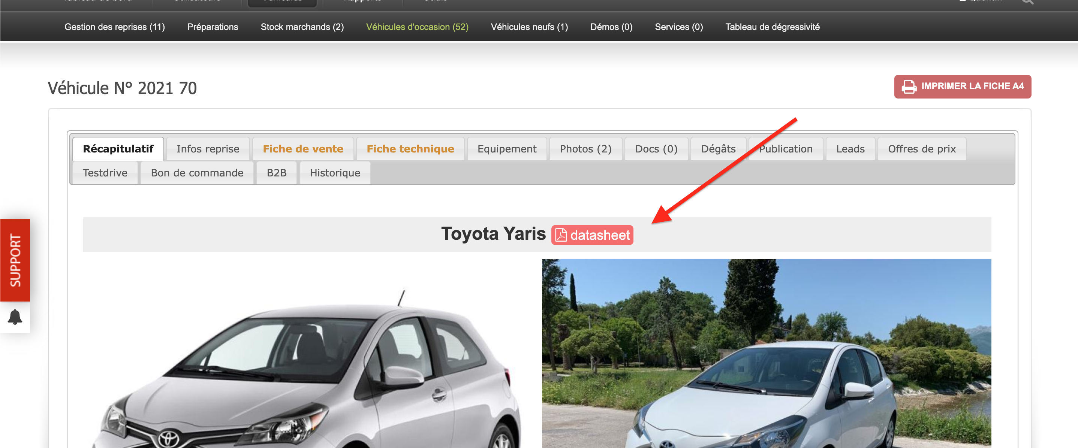
Task: Open the Bon de commande tab
Action: click(x=197, y=173)
